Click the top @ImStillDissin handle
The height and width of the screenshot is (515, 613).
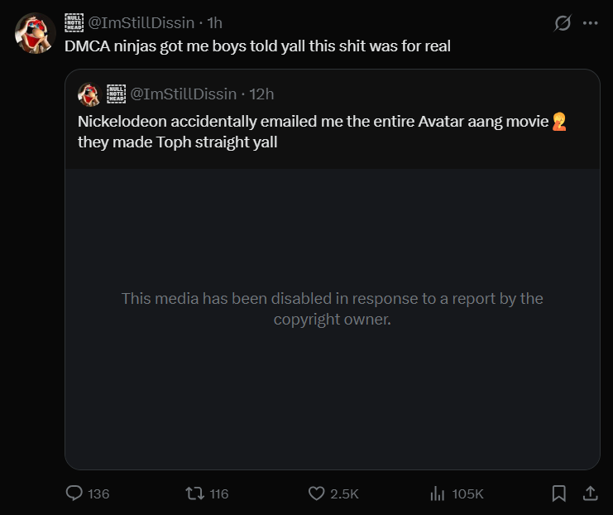(141, 23)
